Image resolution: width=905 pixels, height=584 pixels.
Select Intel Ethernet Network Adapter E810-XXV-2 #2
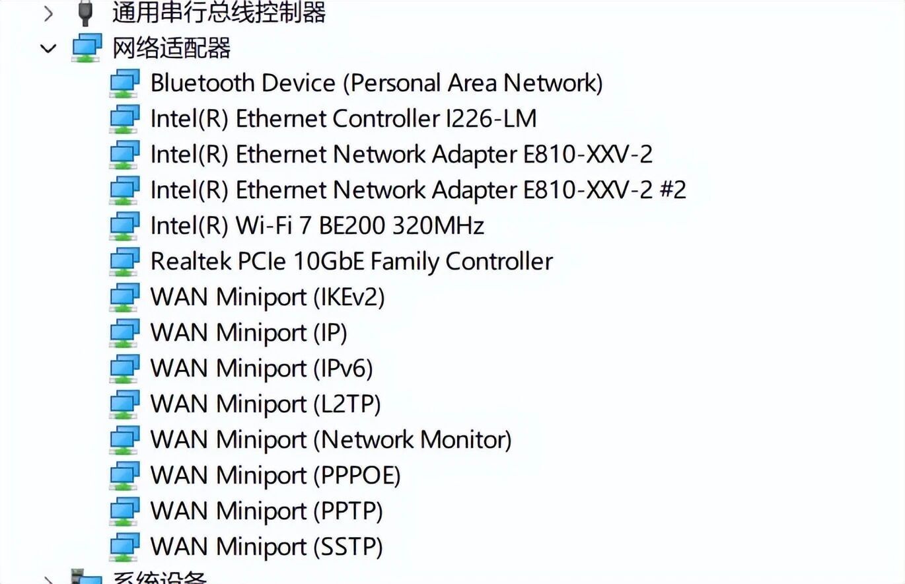tap(417, 190)
